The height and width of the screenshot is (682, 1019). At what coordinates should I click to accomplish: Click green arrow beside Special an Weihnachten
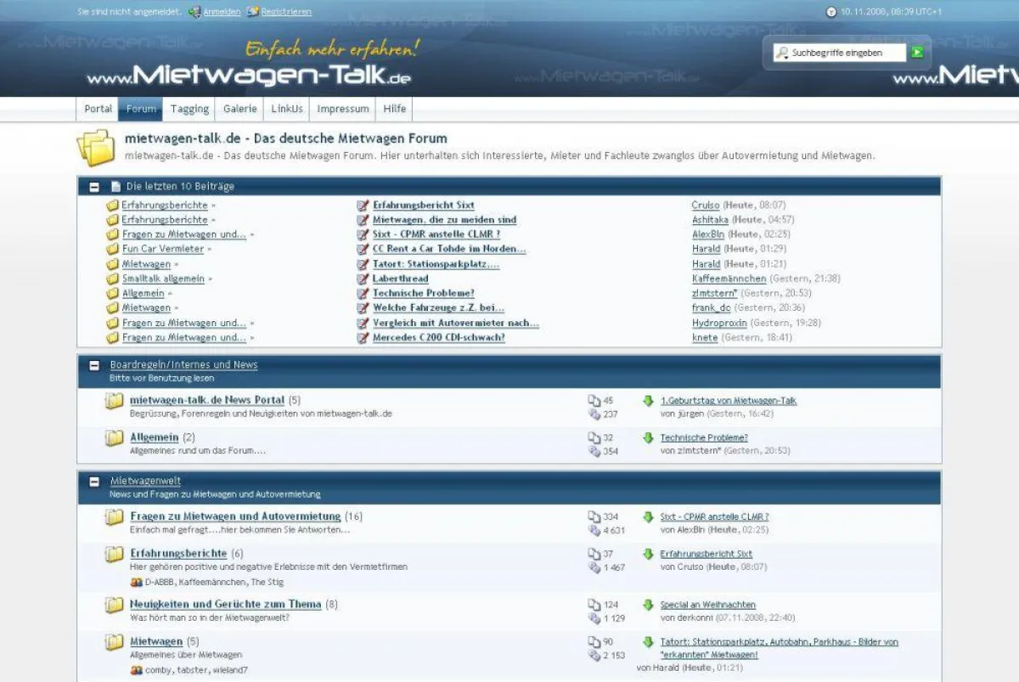tap(648, 605)
